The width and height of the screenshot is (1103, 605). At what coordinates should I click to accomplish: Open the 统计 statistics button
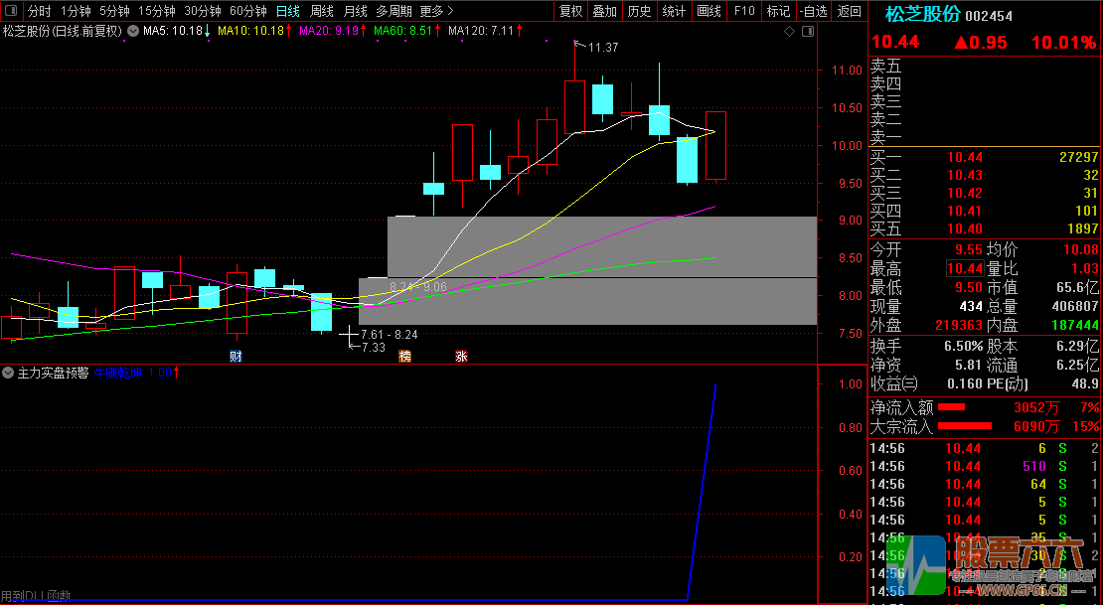click(x=674, y=11)
